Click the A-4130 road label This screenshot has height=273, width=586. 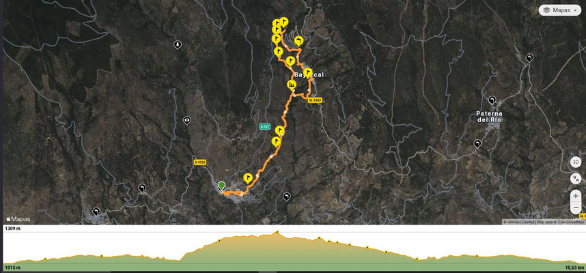click(200, 162)
